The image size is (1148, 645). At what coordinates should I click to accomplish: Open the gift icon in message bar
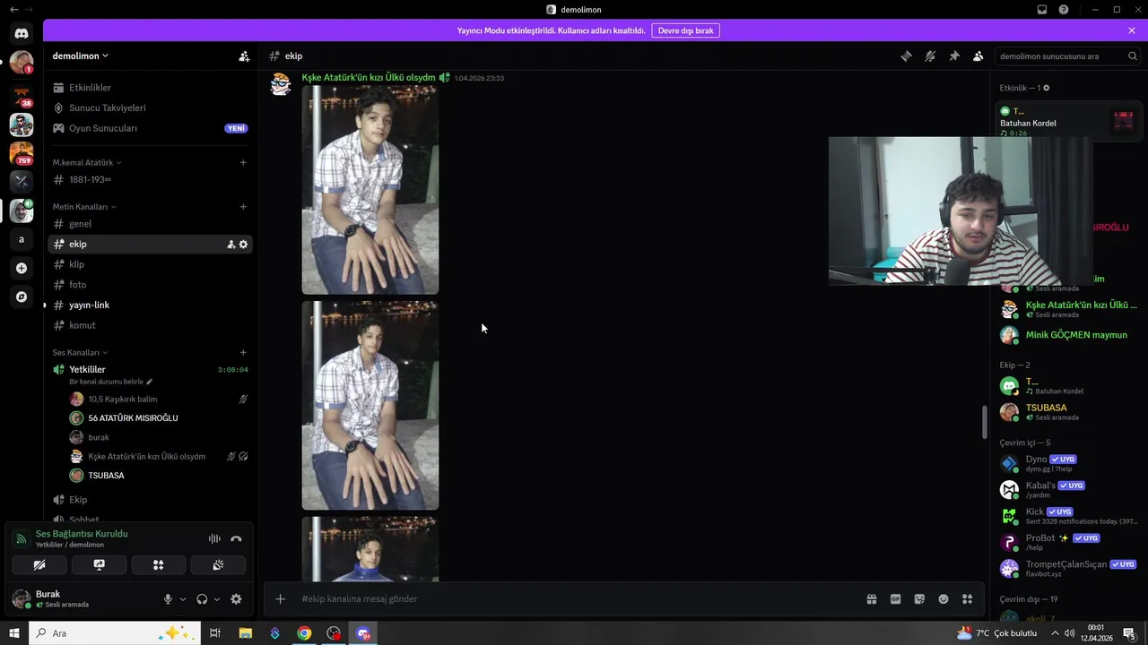click(871, 599)
